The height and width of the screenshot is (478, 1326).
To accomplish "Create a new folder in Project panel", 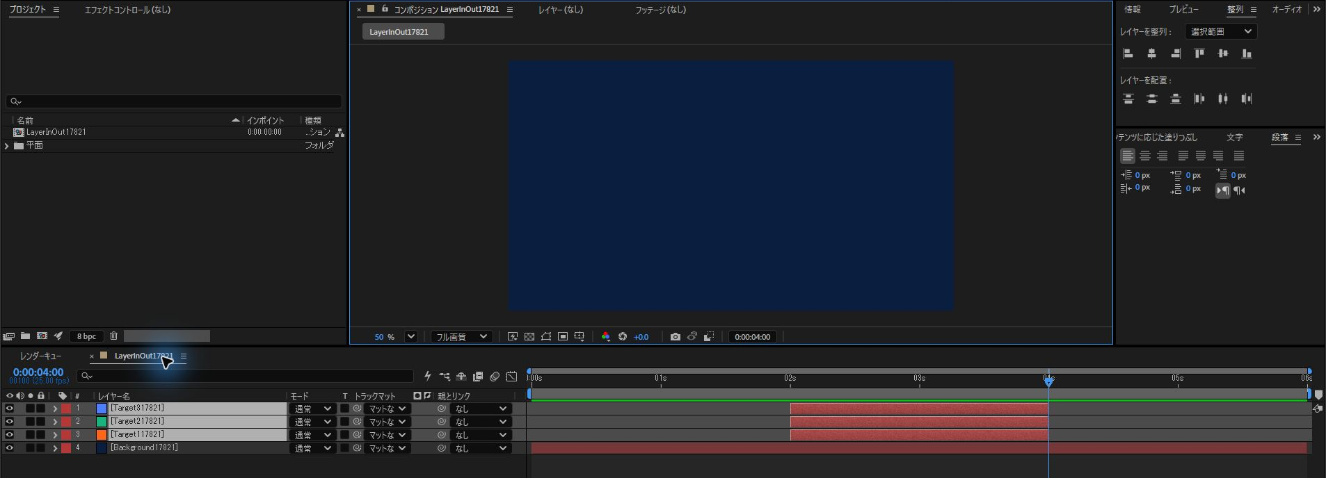I will point(25,336).
